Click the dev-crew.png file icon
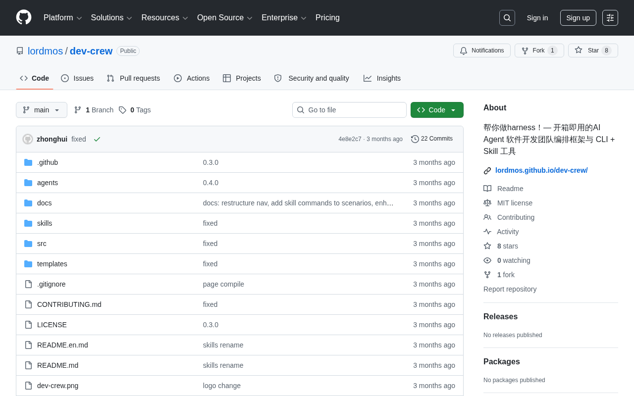The height and width of the screenshot is (396, 634). pyautogui.click(x=28, y=386)
